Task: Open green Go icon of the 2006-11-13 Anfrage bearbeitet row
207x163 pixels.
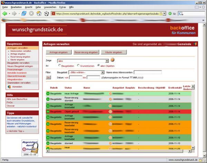Action: (48, 117)
